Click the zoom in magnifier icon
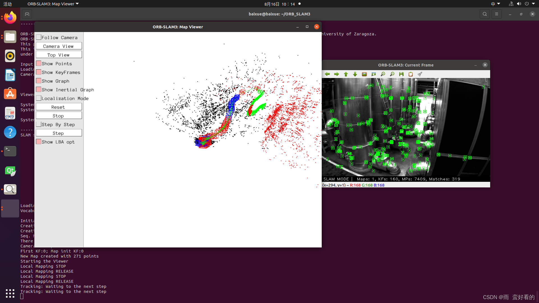The width and height of the screenshot is (539, 303). (383, 74)
